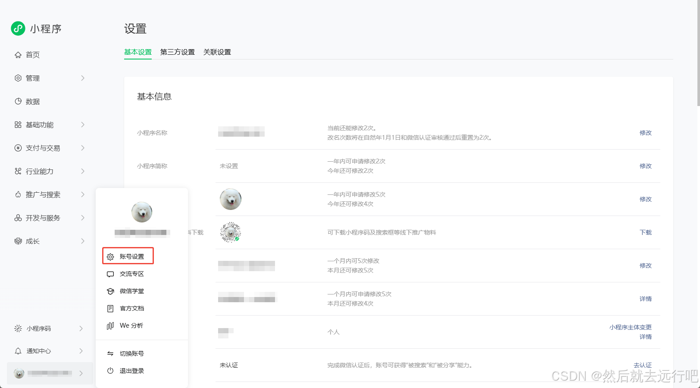Open 数据 in the sidebar
The width and height of the screenshot is (700, 388).
click(33, 101)
